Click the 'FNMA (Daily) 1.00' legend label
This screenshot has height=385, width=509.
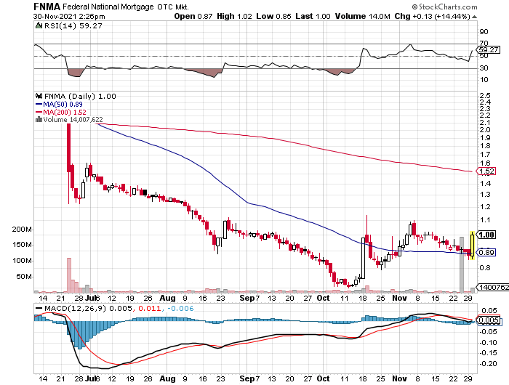80,96
